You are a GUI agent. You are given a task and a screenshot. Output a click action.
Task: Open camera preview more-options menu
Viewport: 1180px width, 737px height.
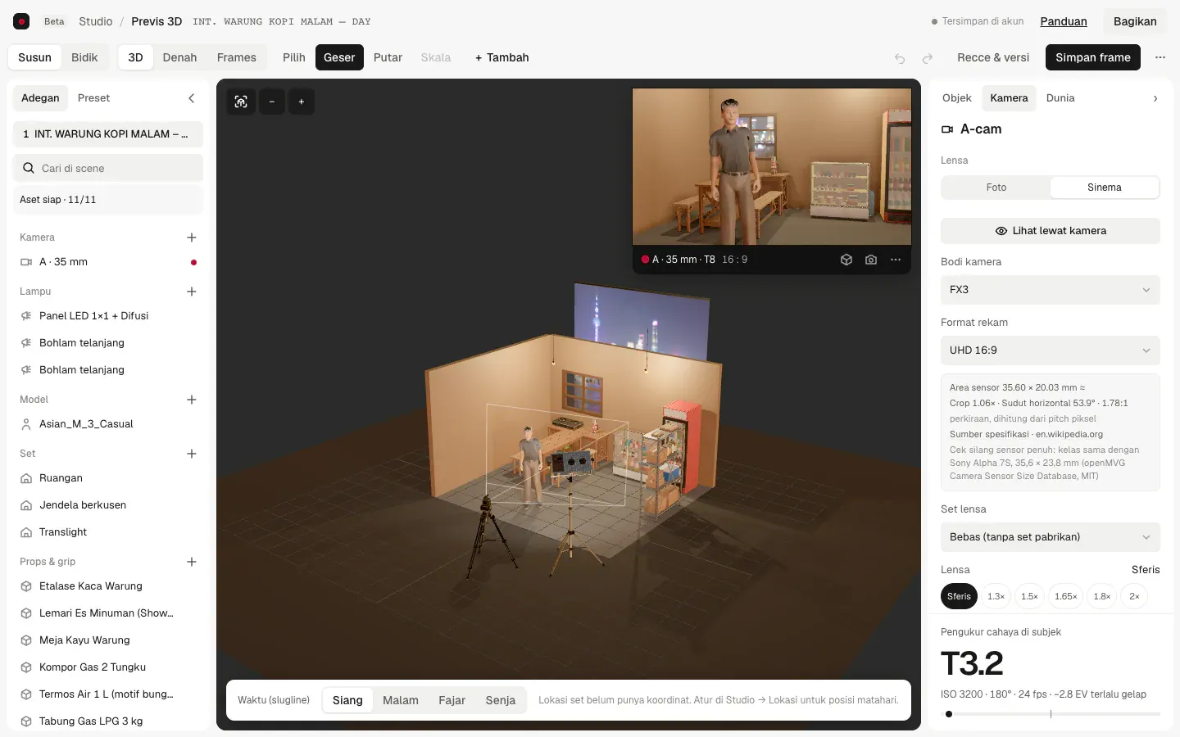(896, 260)
